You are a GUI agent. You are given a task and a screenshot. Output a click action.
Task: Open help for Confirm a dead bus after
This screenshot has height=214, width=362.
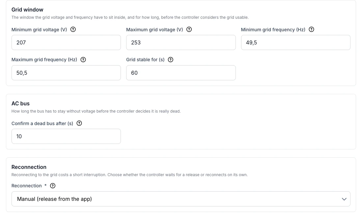click(x=79, y=123)
